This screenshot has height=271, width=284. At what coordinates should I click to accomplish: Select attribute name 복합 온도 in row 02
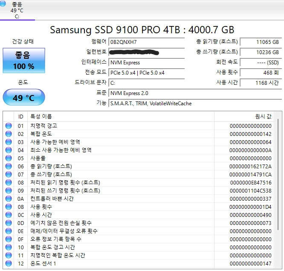[x=41, y=134]
